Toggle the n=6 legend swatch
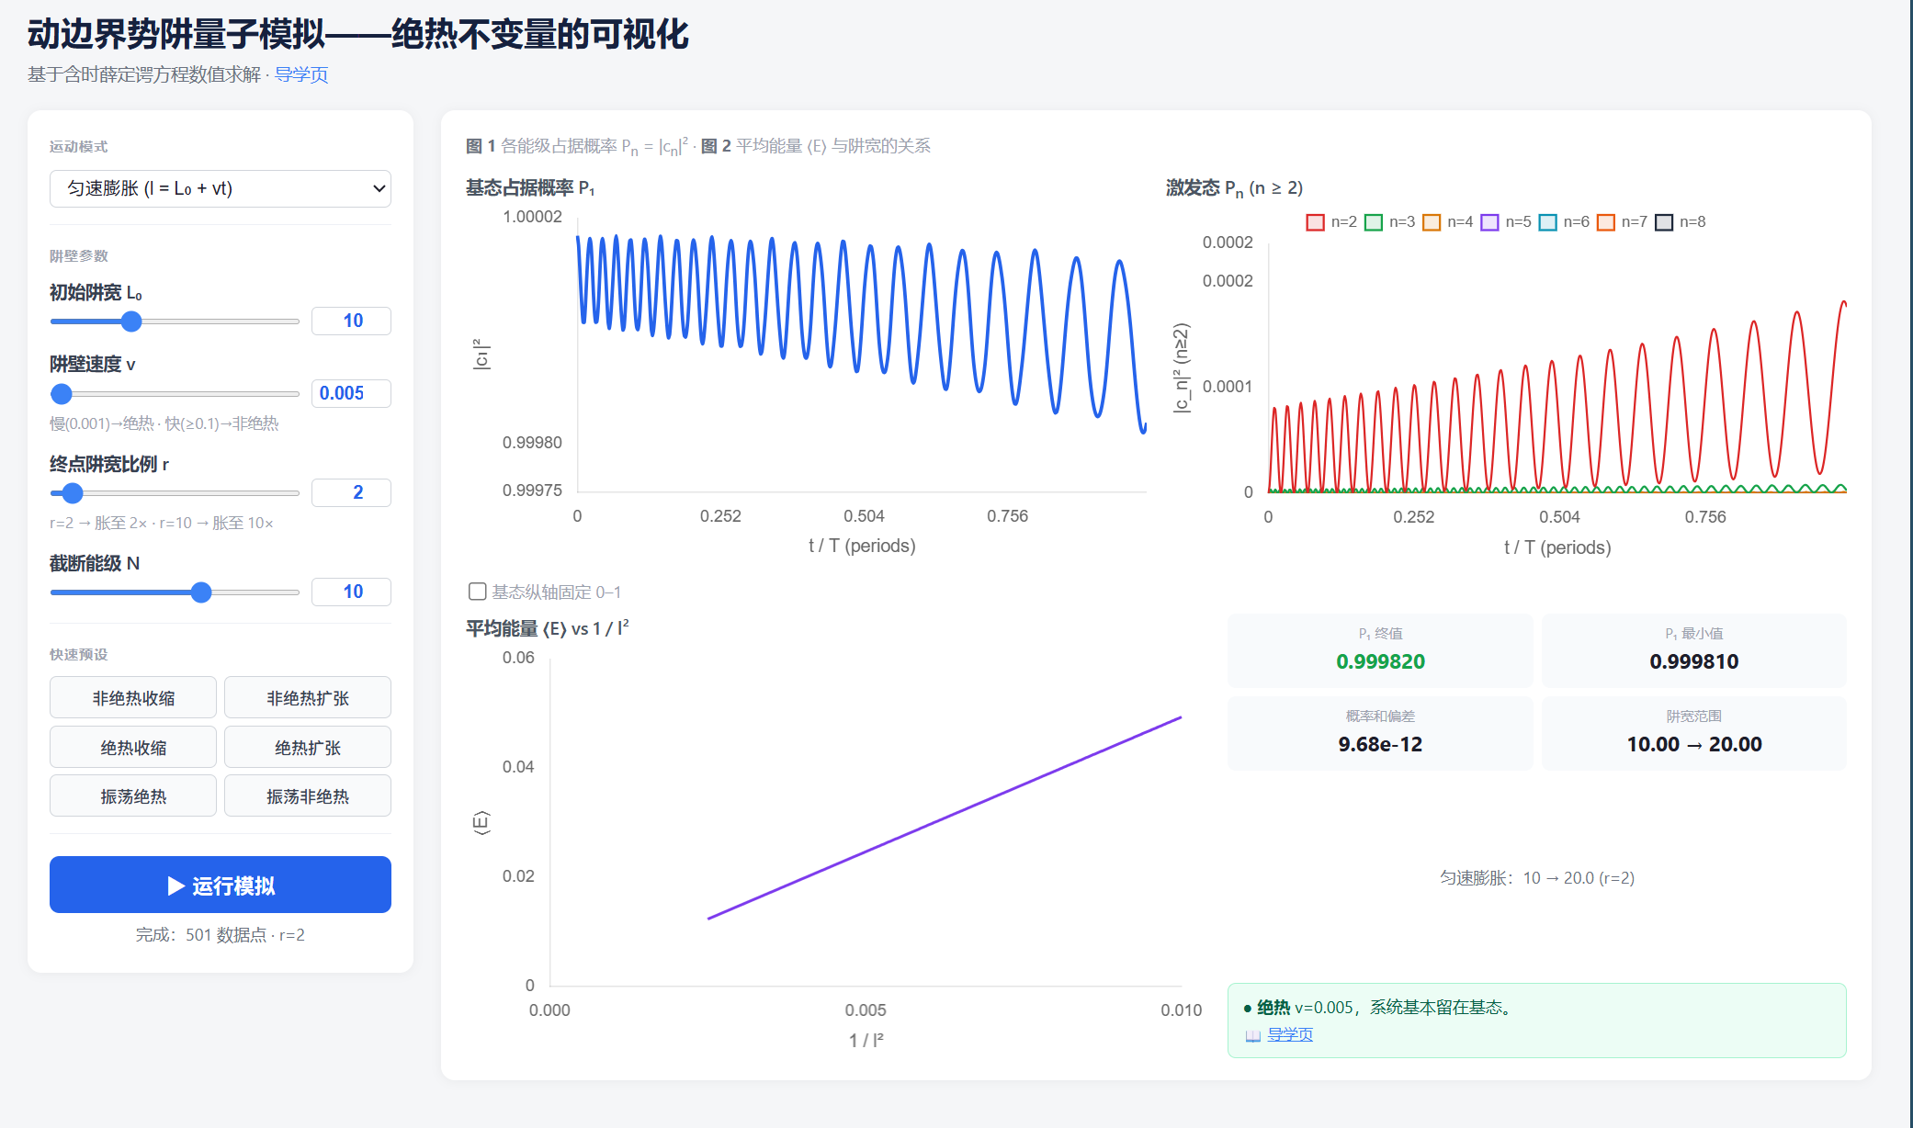 click(1548, 222)
